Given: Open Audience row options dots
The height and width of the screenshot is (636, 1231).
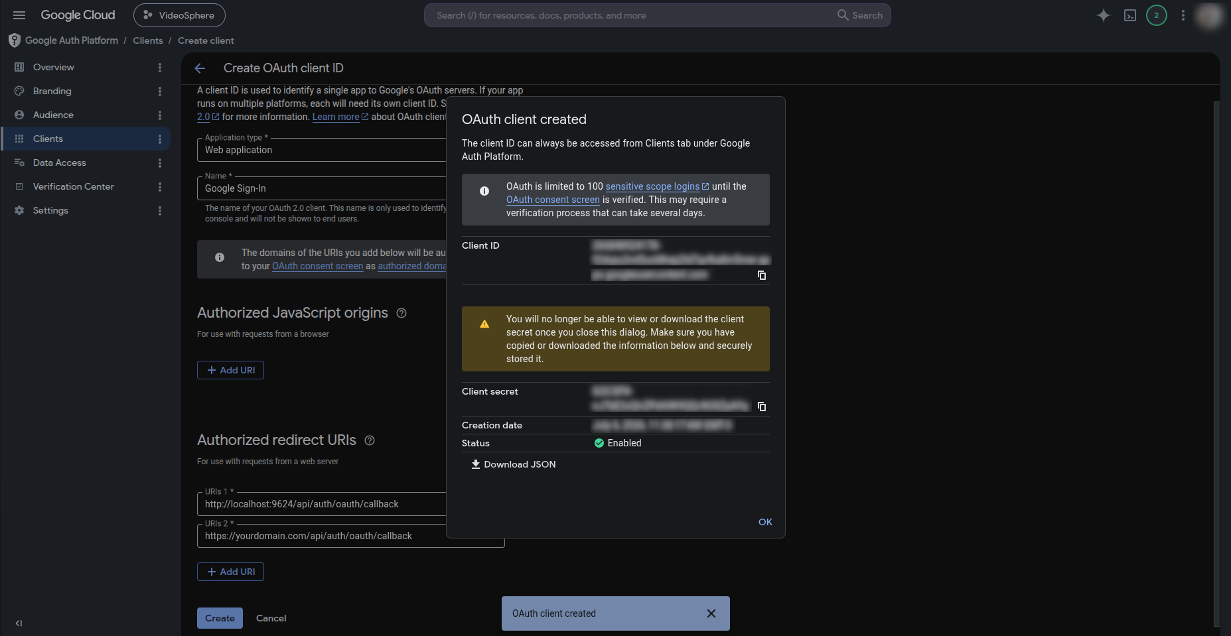Looking at the screenshot, I should pyautogui.click(x=160, y=115).
